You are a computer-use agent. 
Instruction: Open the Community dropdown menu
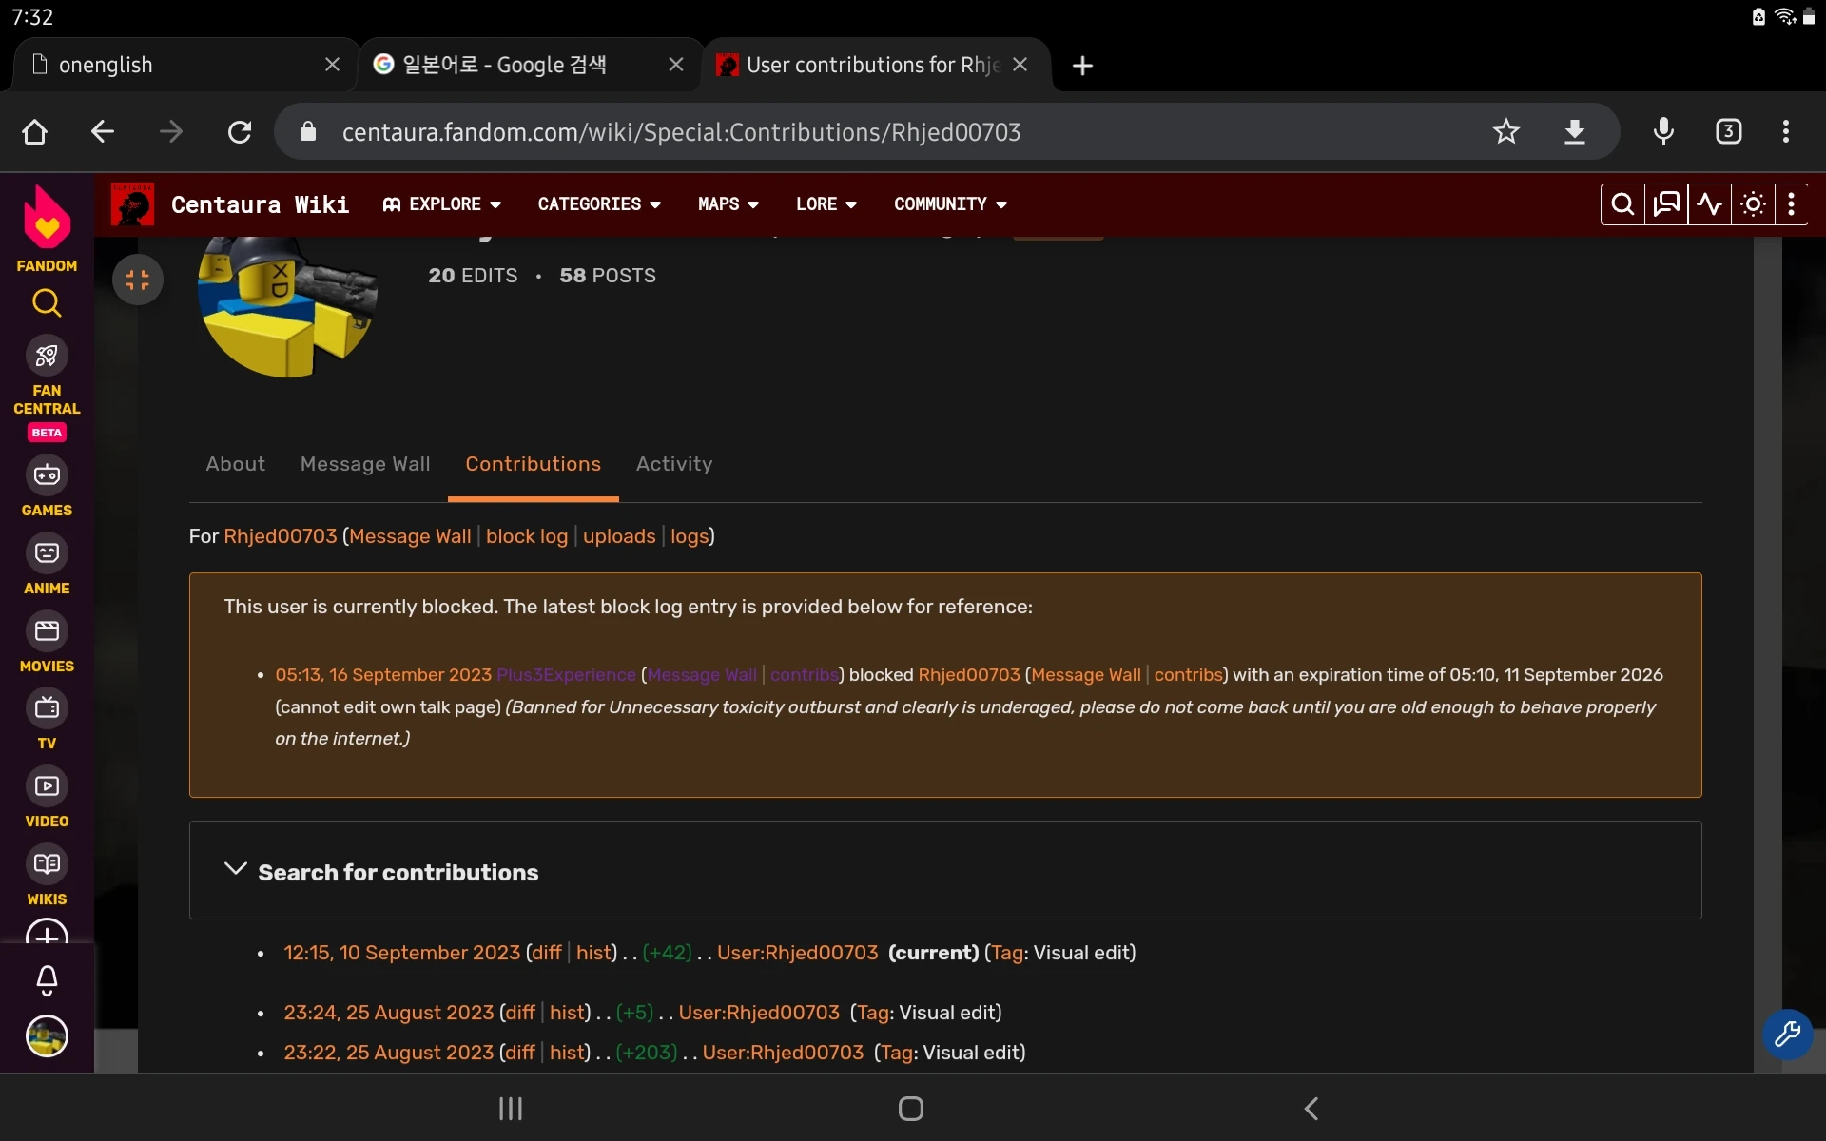(x=950, y=203)
